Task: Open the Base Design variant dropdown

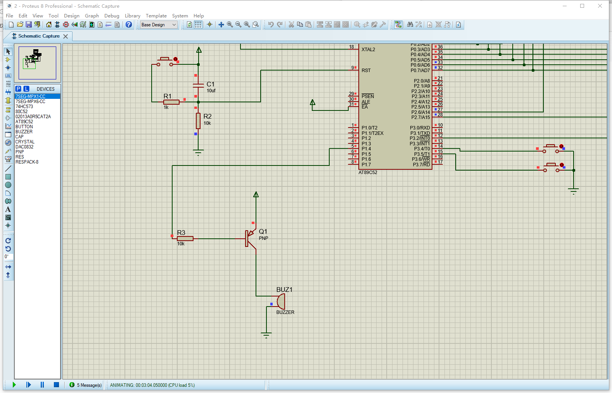Action: 159,24
